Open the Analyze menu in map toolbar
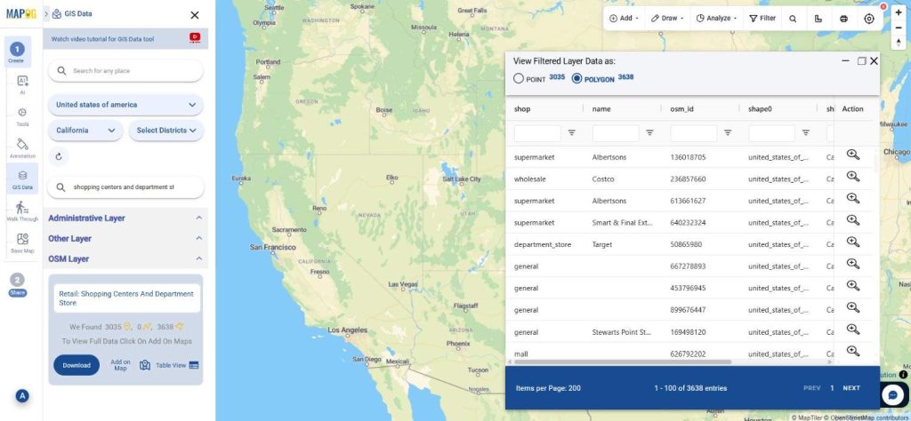 pyautogui.click(x=716, y=19)
